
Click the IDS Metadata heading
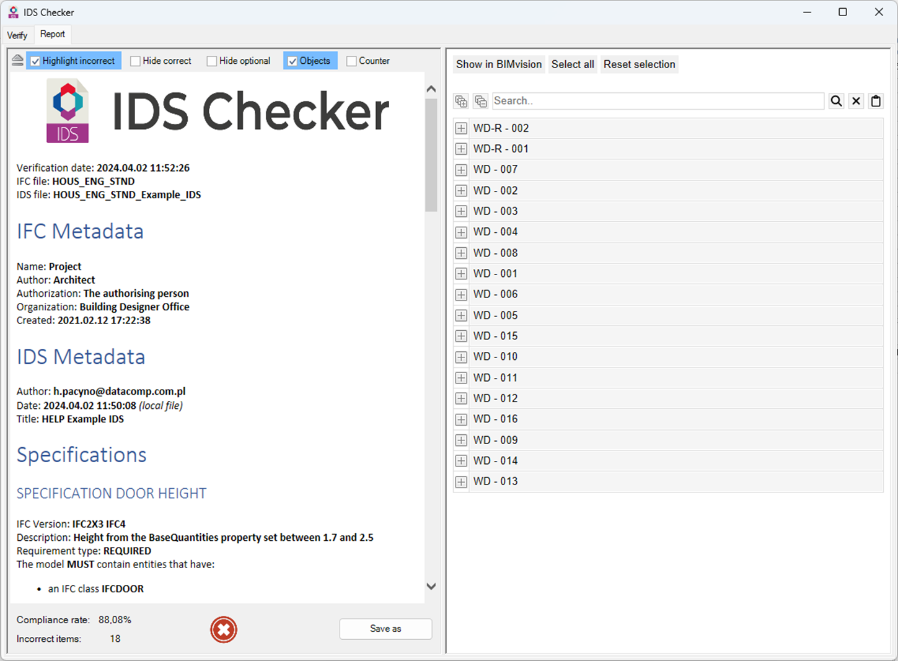[81, 357]
